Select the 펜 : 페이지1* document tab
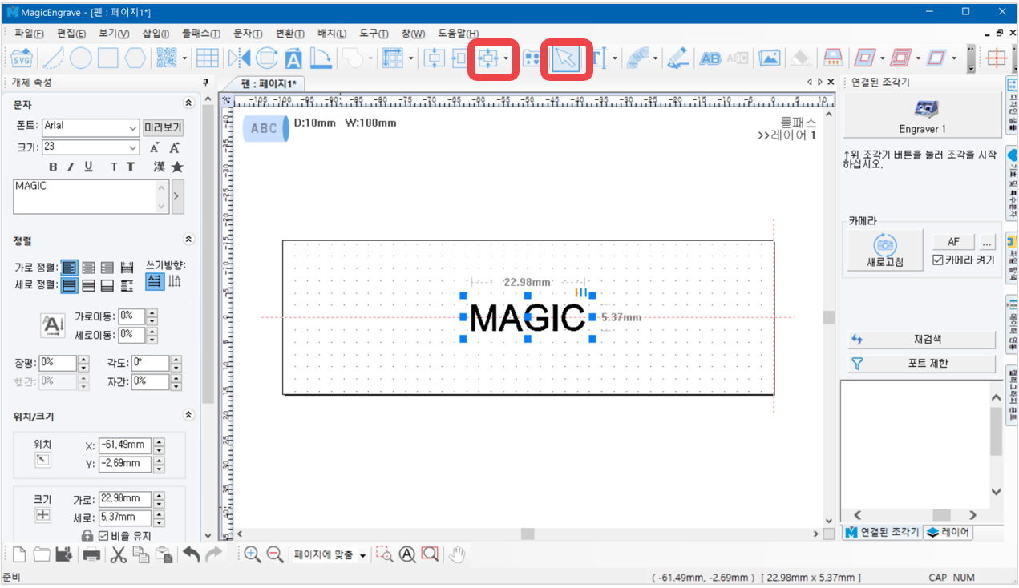Viewport: 1019px width, 588px height. 268,84
